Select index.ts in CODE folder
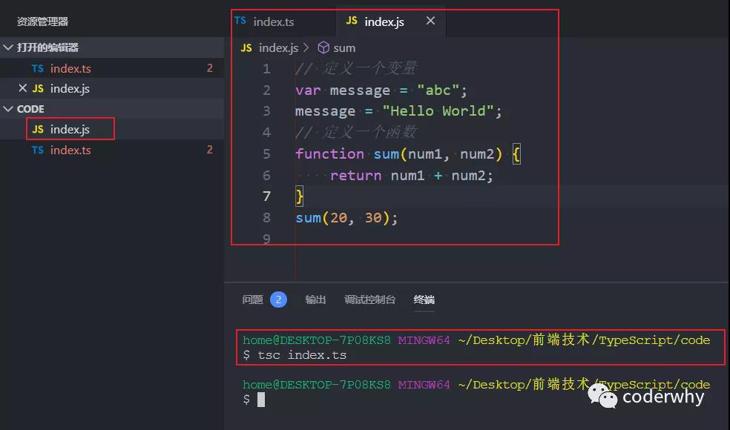 (112, 150)
